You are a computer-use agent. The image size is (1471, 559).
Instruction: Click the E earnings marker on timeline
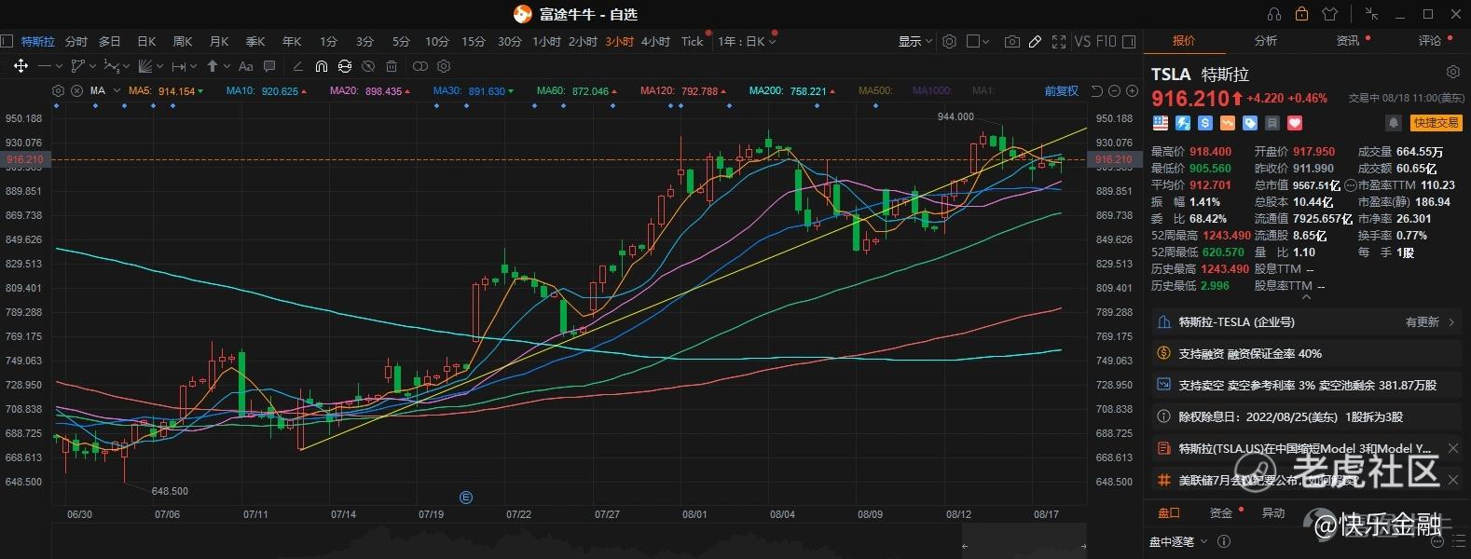tap(466, 498)
